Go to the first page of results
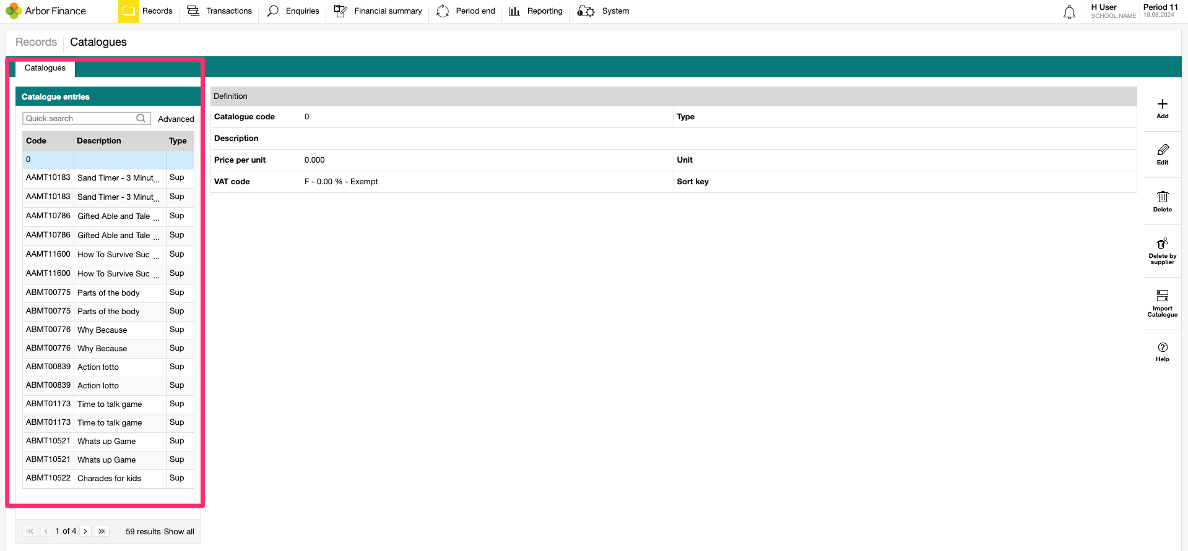Image resolution: width=1188 pixels, height=551 pixels. 30,531
